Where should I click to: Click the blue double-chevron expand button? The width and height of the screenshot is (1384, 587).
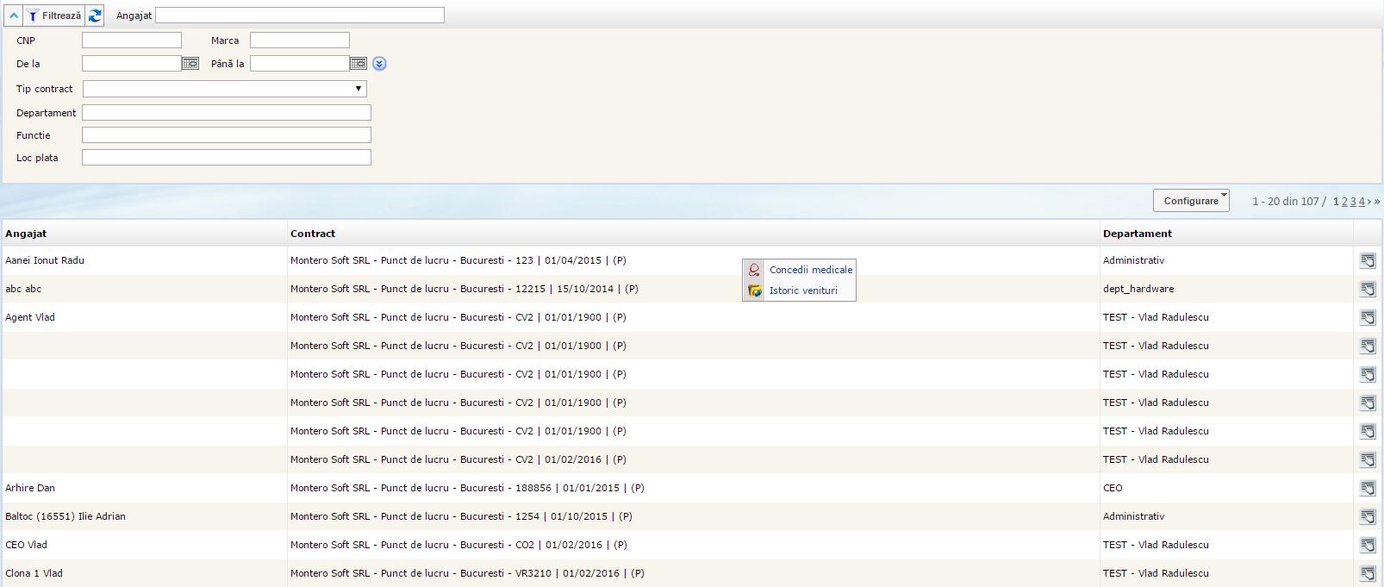379,64
